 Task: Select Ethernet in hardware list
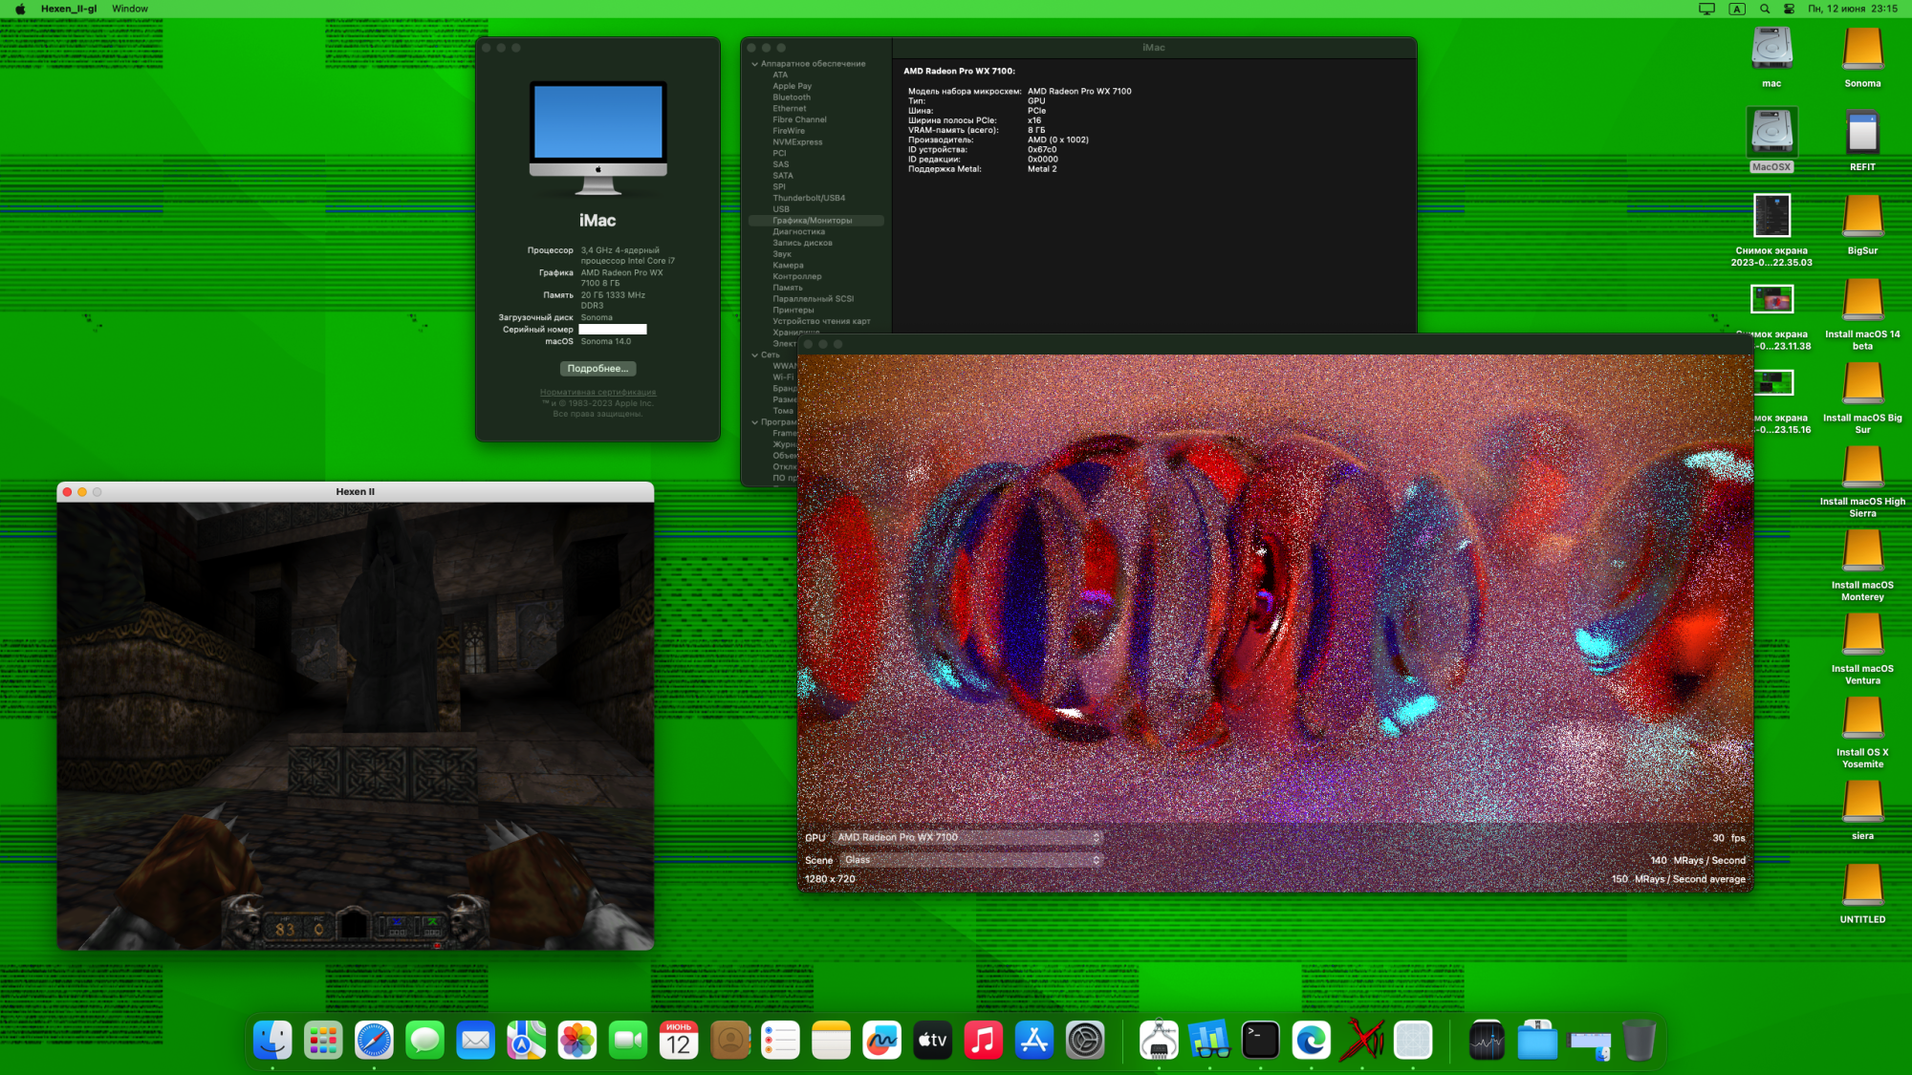pyautogui.click(x=790, y=109)
